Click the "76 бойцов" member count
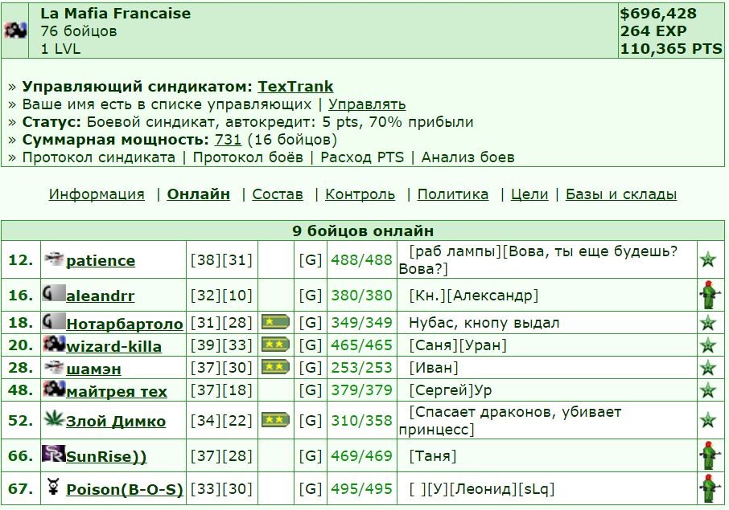Screen dimensions: 729x510 pos(79,31)
